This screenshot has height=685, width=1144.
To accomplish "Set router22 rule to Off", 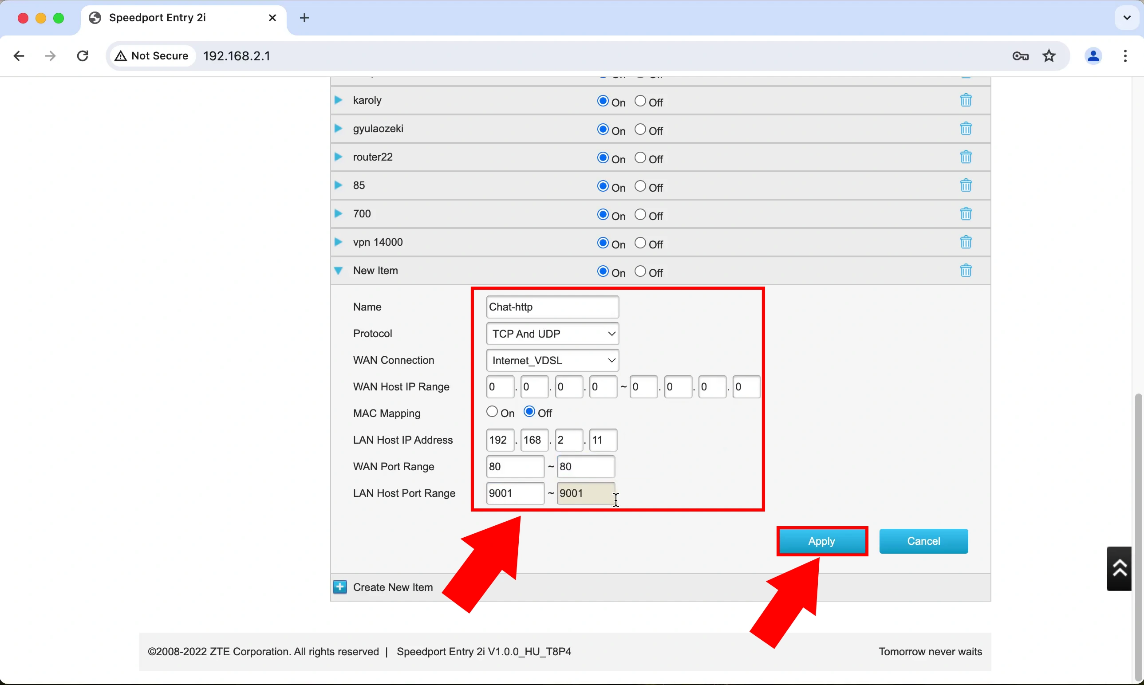I will 640,158.
